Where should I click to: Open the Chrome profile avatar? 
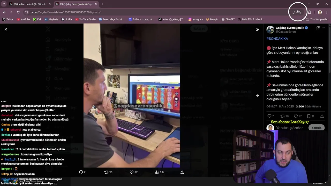[x=320, y=12]
